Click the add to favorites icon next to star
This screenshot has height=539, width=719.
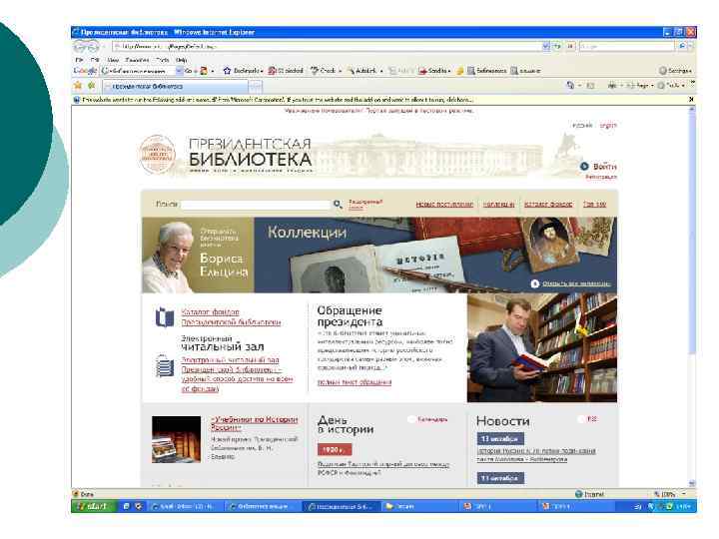91,85
